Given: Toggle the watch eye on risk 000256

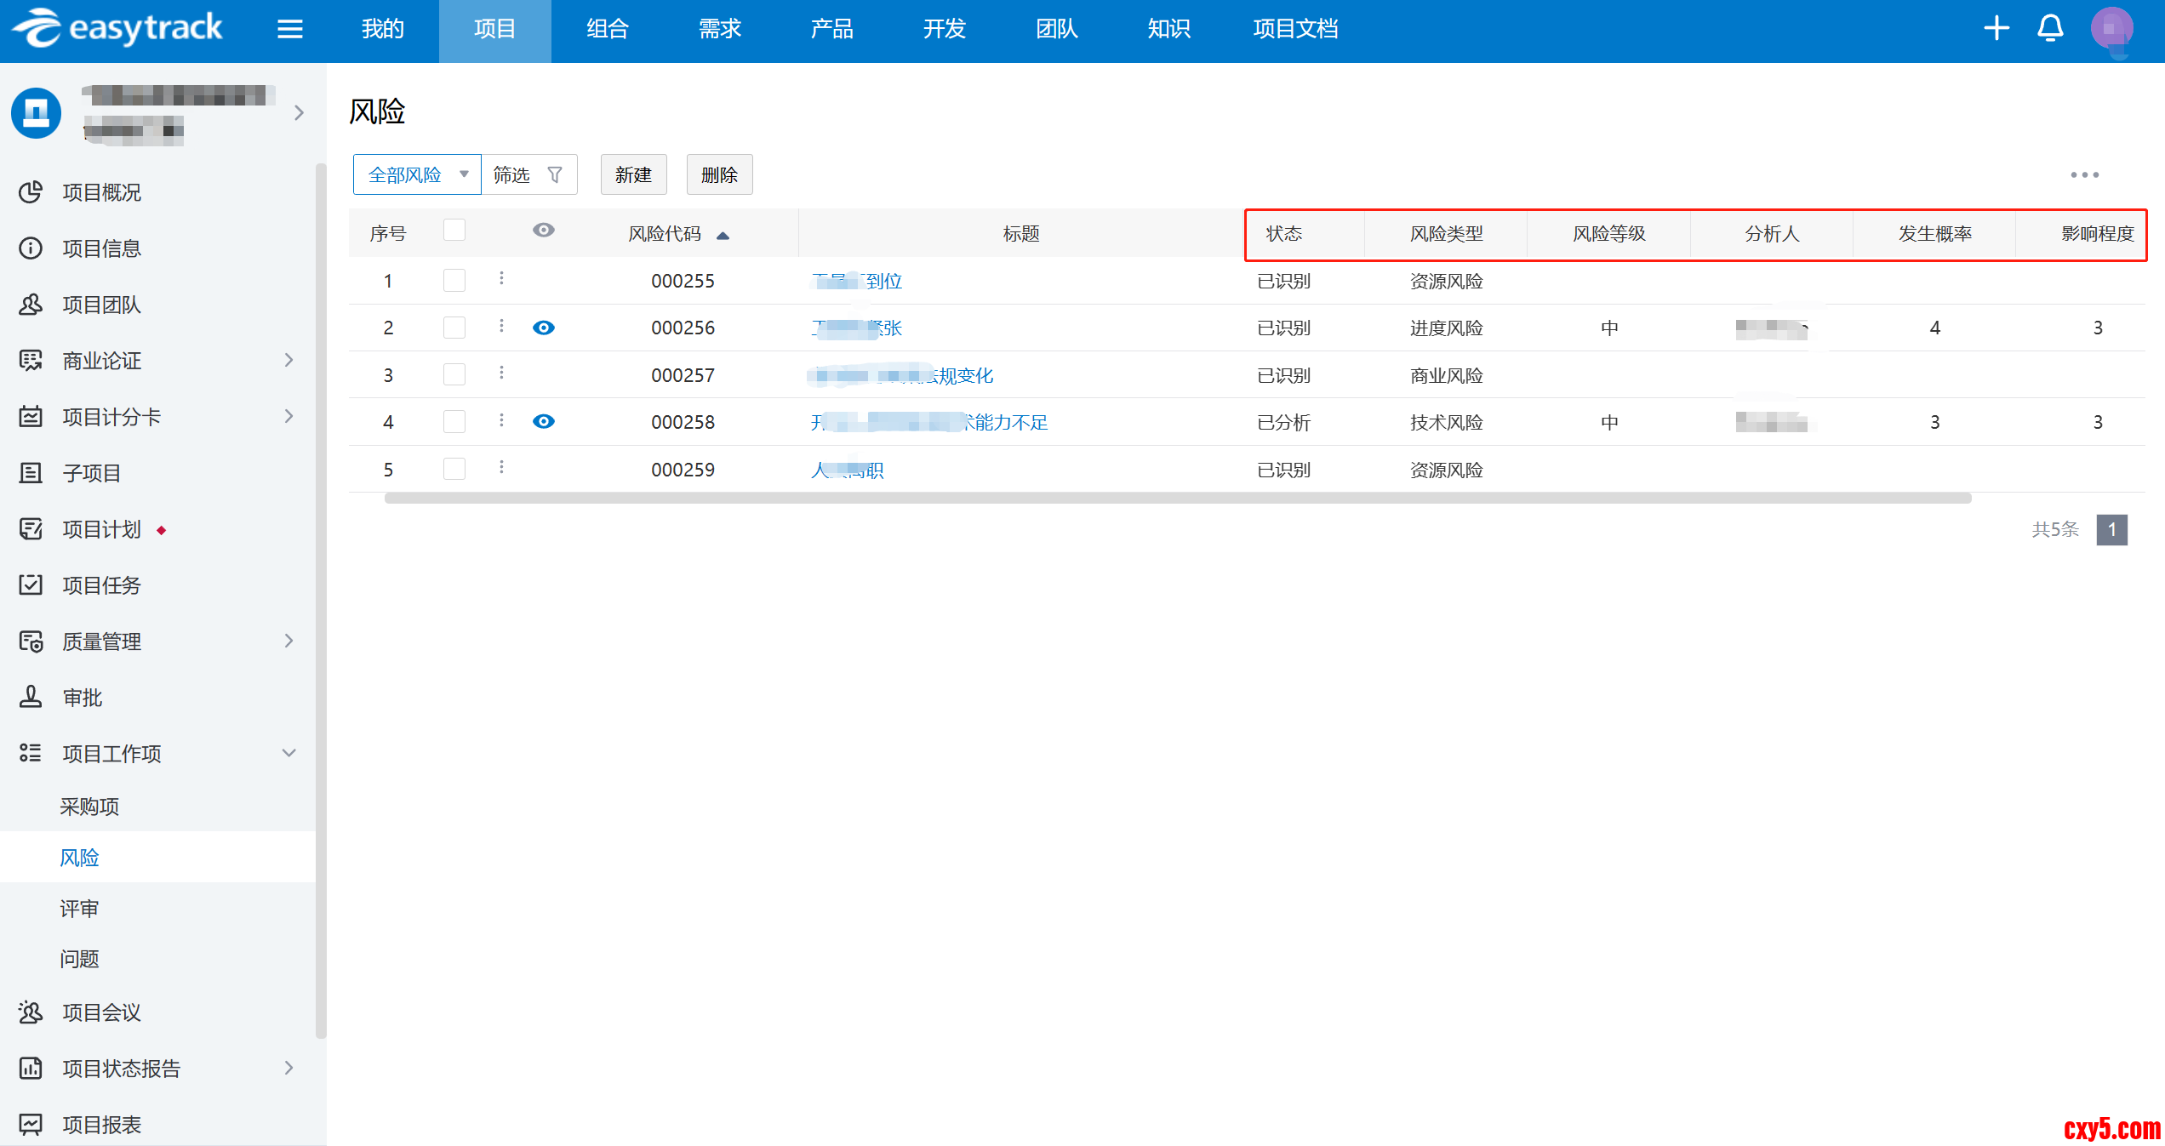Looking at the screenshot, I should pos(543,328).
